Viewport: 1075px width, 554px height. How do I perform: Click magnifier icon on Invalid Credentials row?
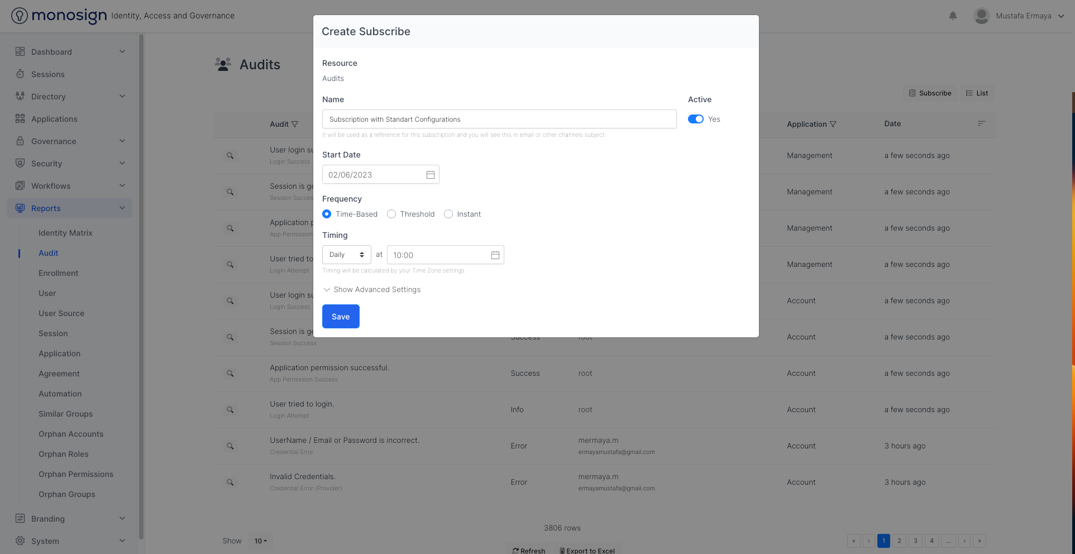tap(230, 483)
